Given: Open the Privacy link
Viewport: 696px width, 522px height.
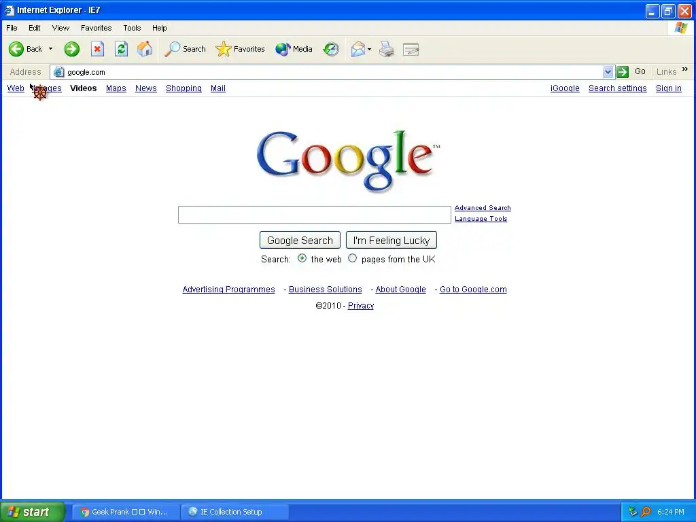Looking at the screenshot, I should [361, 306].
